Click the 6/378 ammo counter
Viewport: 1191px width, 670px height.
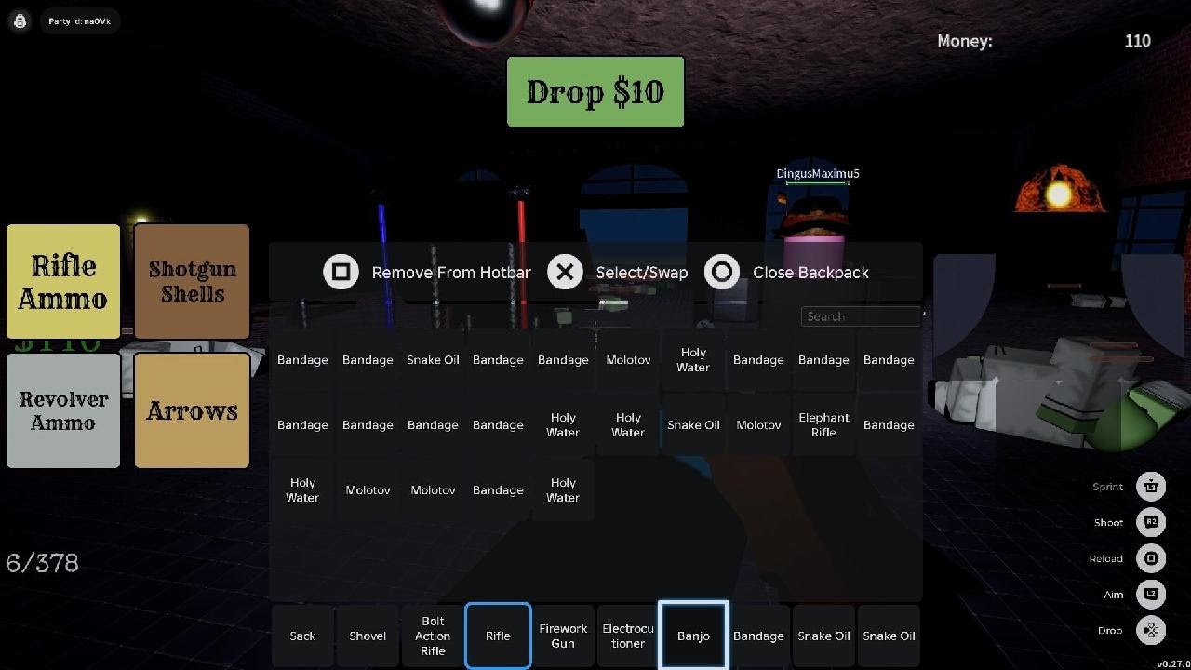[x=42, y=563]
